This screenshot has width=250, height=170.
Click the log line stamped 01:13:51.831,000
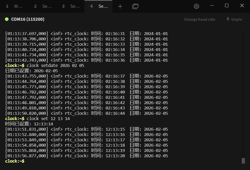tap(86, 129)
